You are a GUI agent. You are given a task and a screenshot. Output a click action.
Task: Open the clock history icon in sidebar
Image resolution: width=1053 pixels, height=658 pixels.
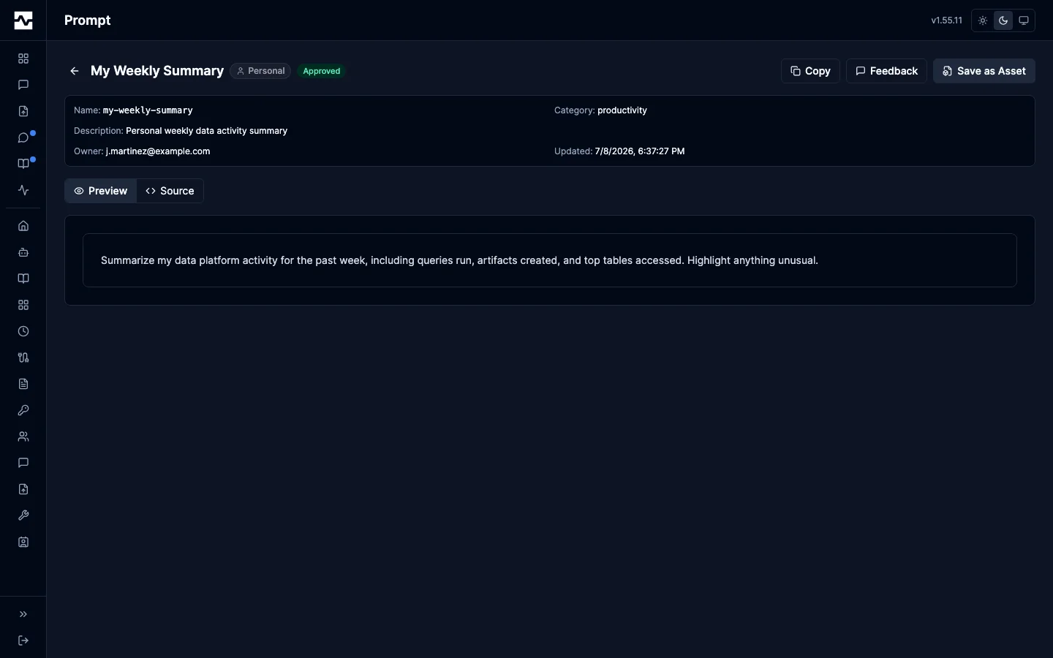(23, 331)
